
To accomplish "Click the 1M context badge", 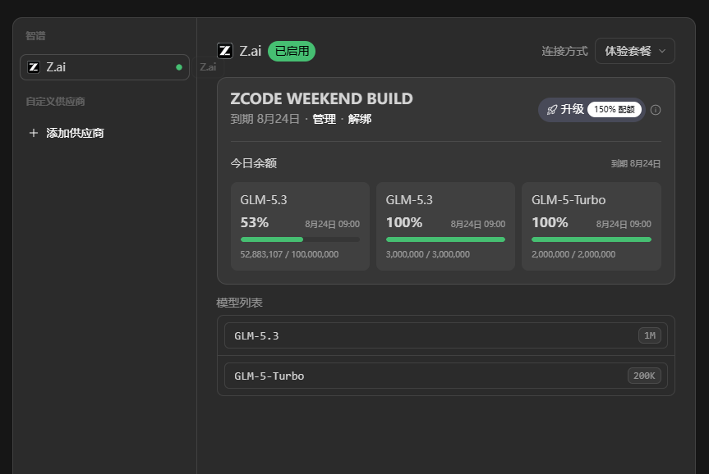I will pyautogui.click(x=650, y=335).
